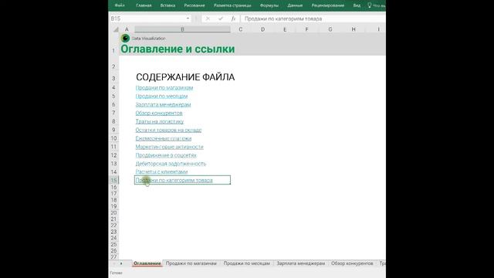
Task: Follow the Продвижение в соцсетях link
Action: pyautogui.click(x=166, y=155)
